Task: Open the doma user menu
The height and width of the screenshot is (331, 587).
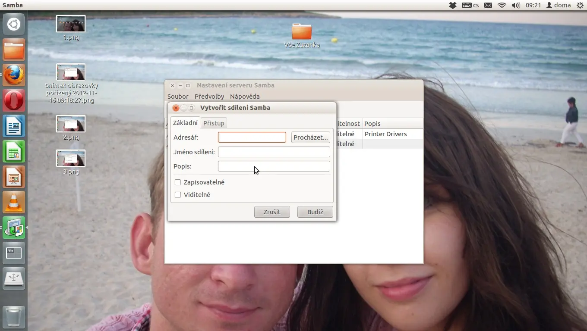Action: (x=559, y=5)
